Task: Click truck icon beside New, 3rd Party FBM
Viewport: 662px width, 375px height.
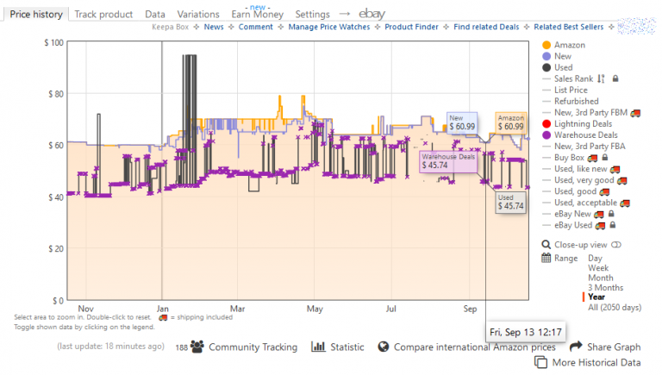Action: (x=635, y=113)
